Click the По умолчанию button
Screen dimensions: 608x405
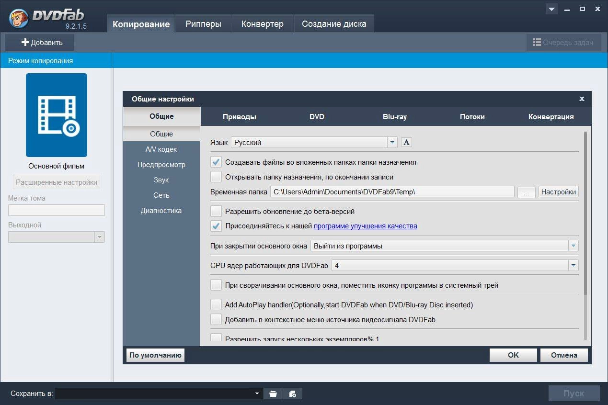click(x=155, y=355)
